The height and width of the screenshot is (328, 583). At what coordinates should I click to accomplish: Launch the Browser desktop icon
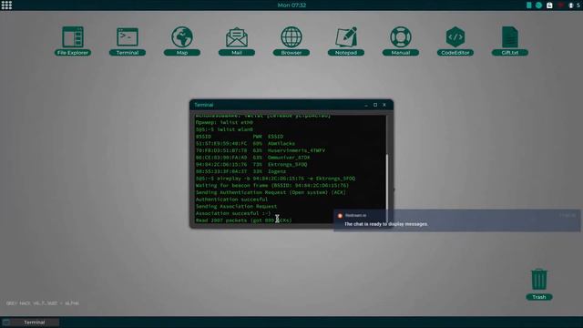[291, 41]
